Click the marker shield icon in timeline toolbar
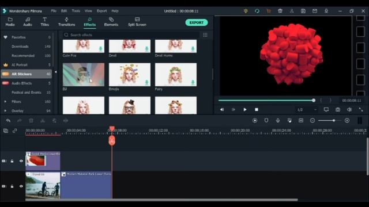369x207 pixels. 266,120
